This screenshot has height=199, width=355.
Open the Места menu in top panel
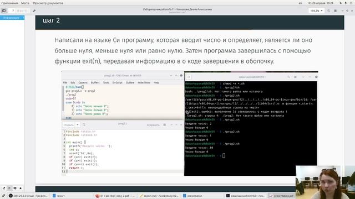25,3
